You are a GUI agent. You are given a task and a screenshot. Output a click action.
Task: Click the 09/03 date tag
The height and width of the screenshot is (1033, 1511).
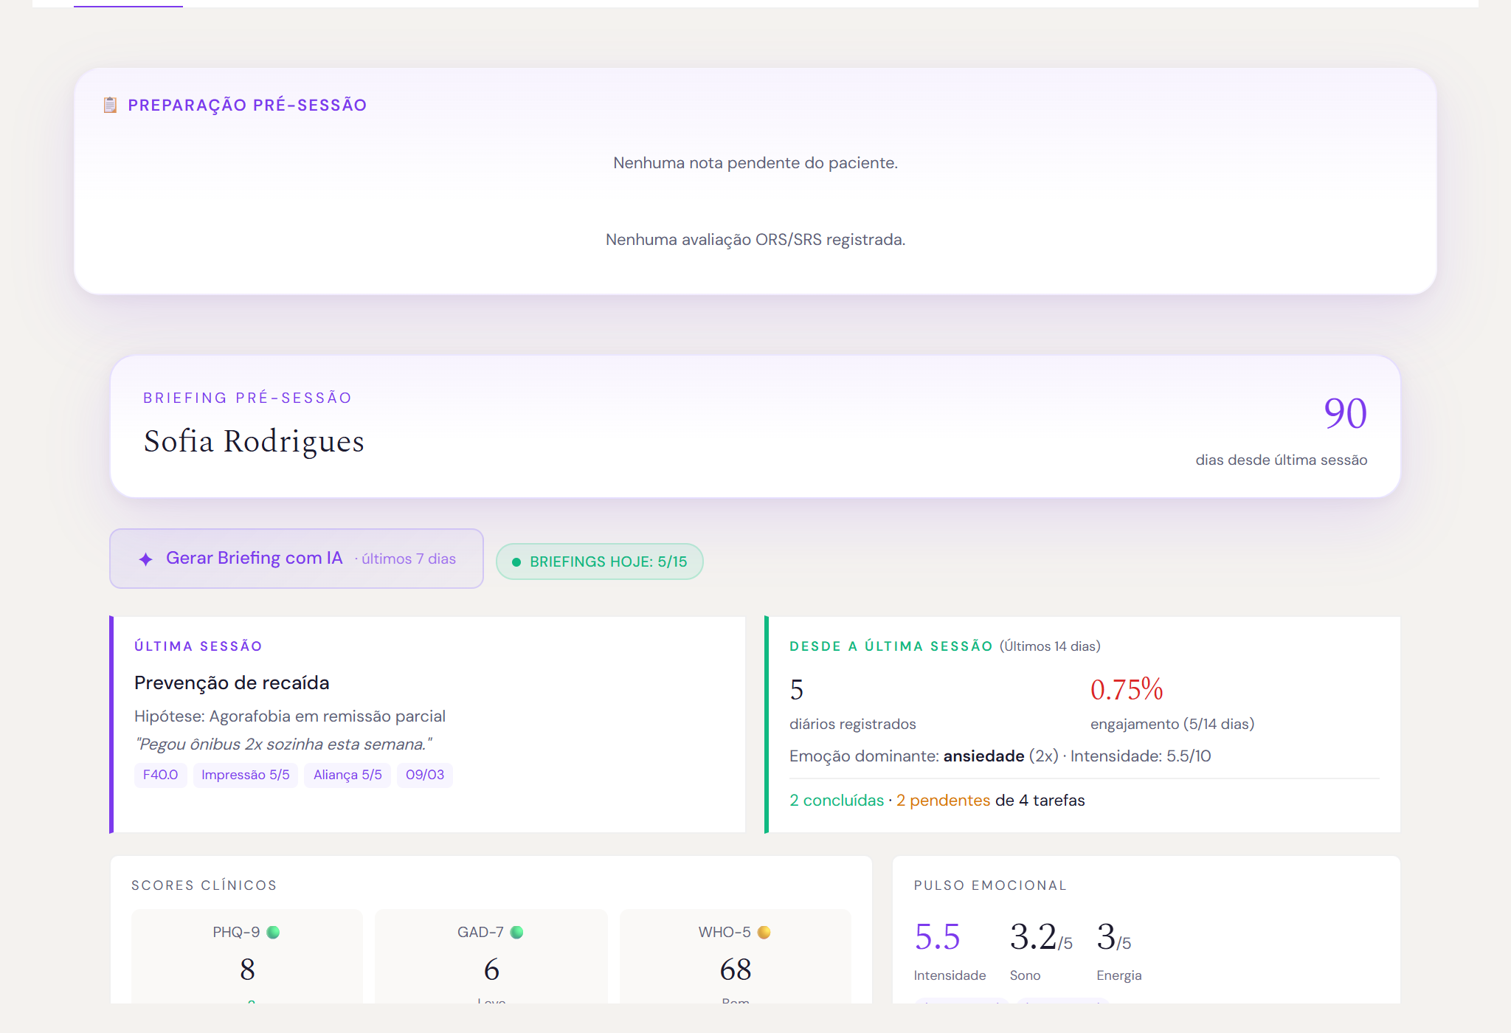pyautogui.click(x=425, y=775)
